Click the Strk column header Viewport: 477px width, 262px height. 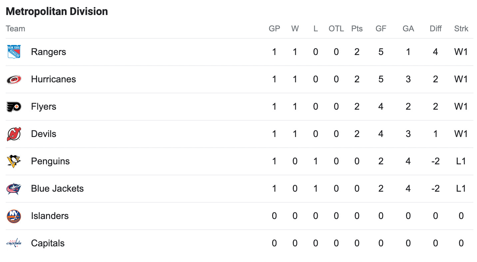point(461,29)
